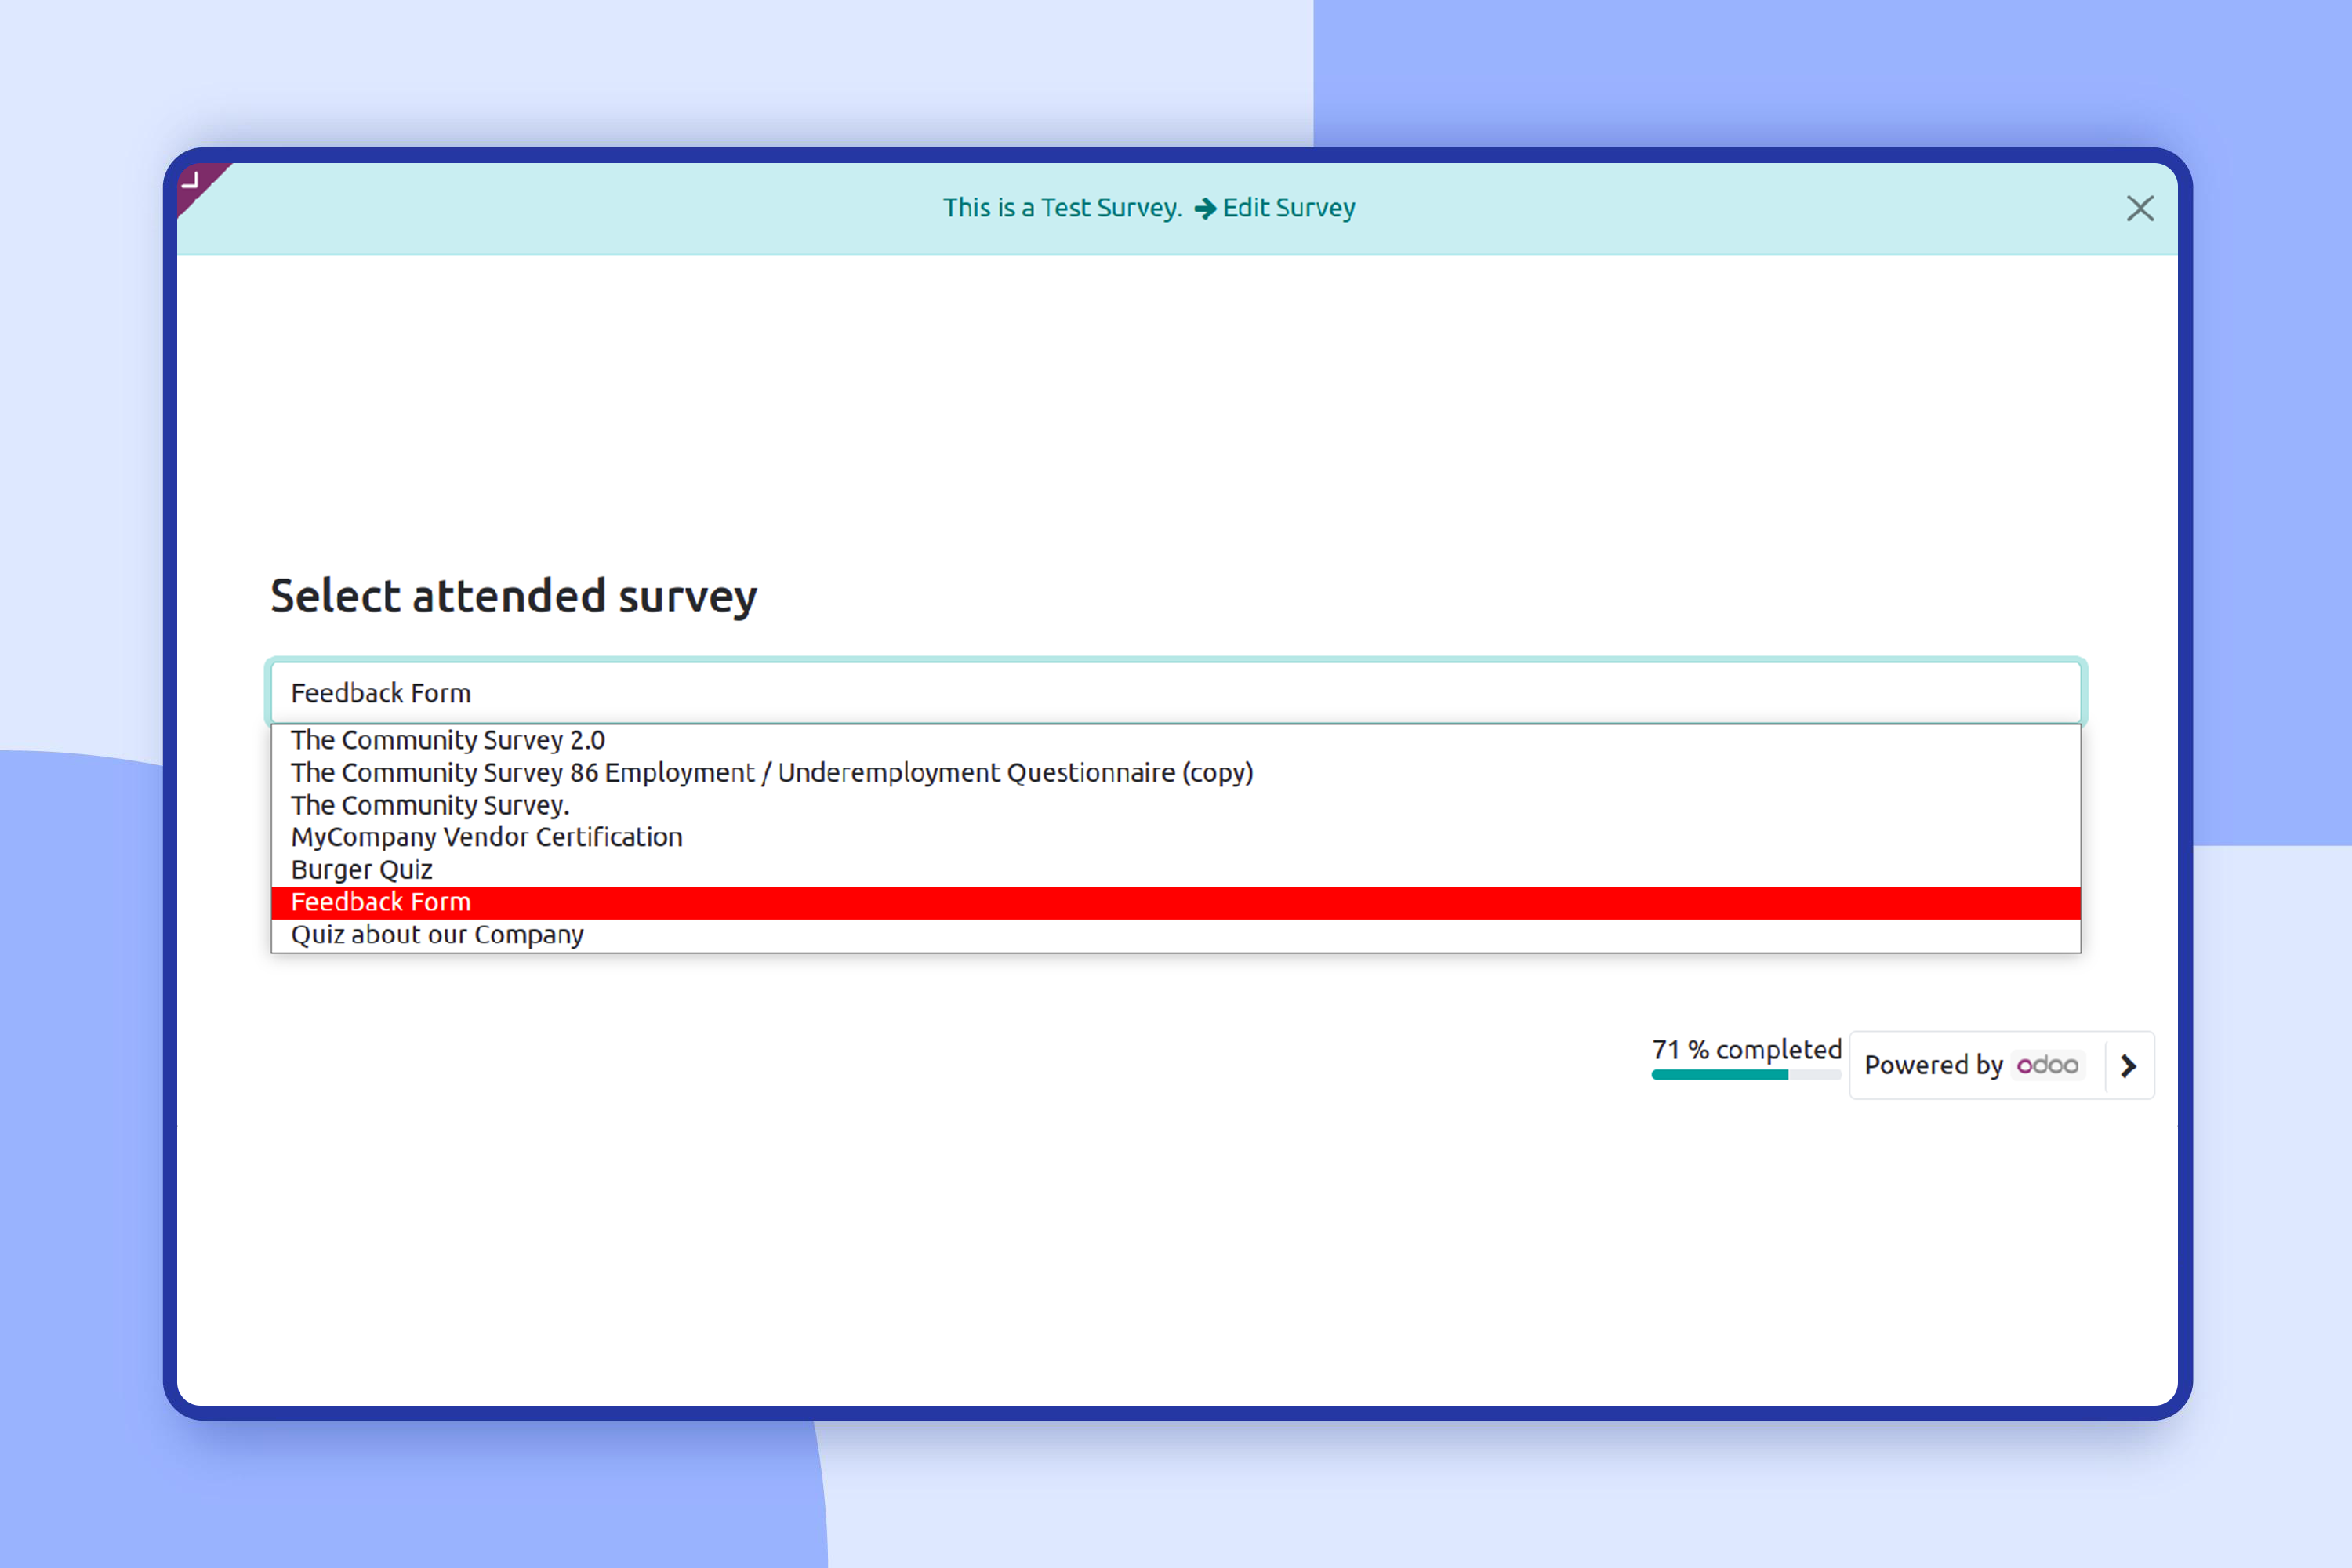Pick 'The Community Survey.' option
Viewport: 2352px width, 1568px height.
[x=430, y=805]
